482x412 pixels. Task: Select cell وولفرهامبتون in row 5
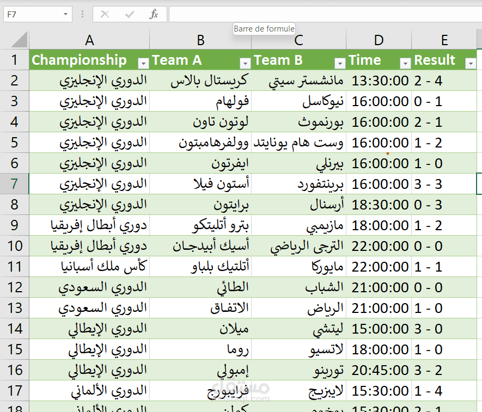click(x=200, y=143)
